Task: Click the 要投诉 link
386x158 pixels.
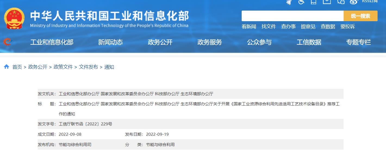Action: click(347, 26)
